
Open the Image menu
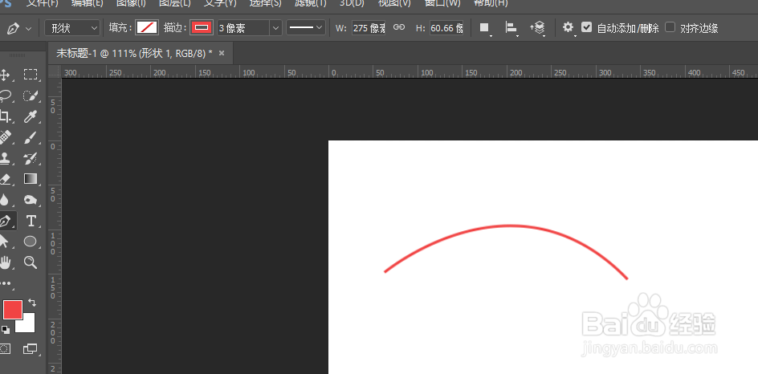131,3
